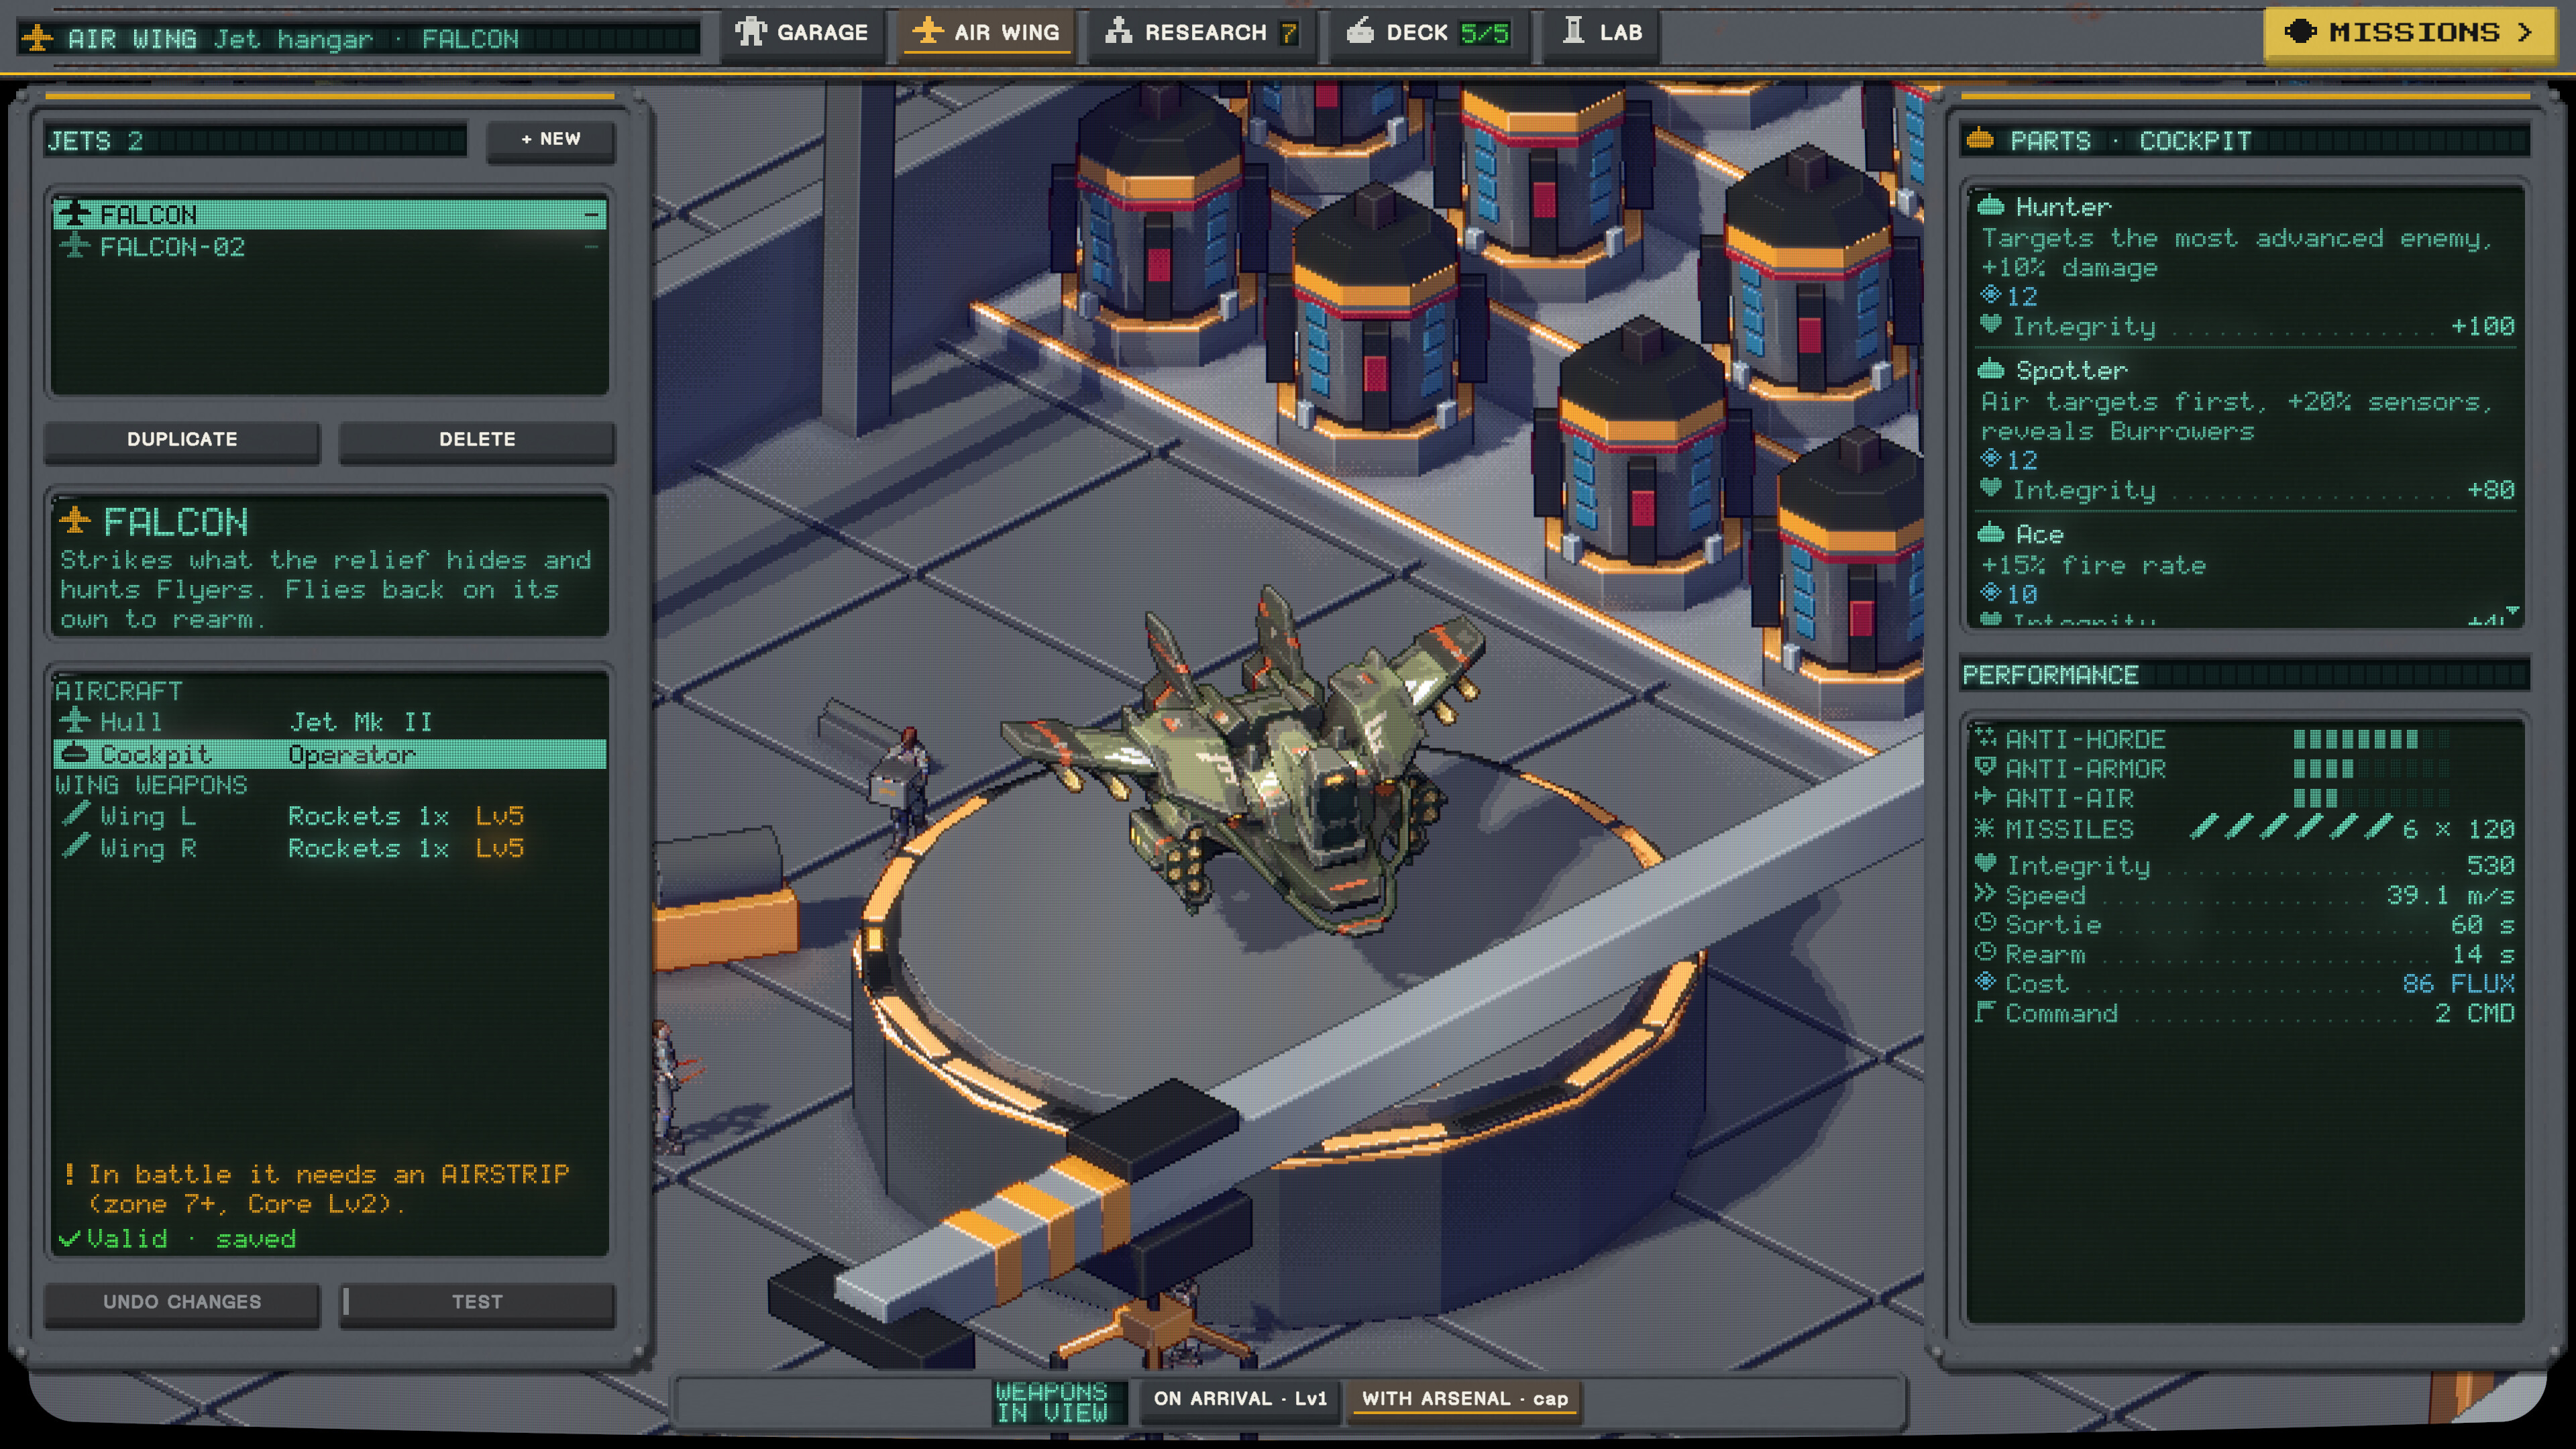The height and width of the screenshot is (1449, 2576).
Task: Click the Anti-Armor rating bar
Action: 2370,769
